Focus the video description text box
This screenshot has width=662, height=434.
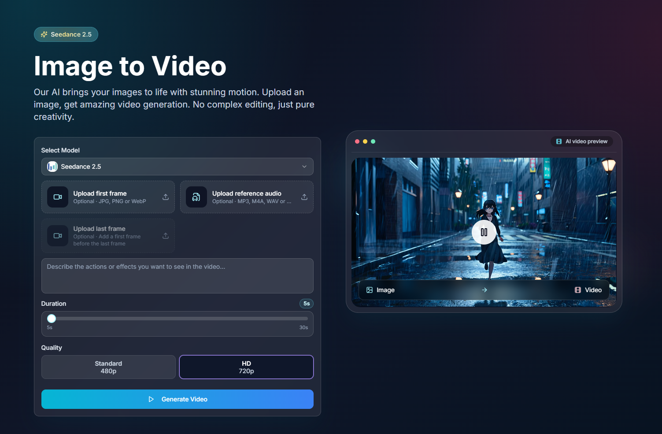(x=178, y=276)
